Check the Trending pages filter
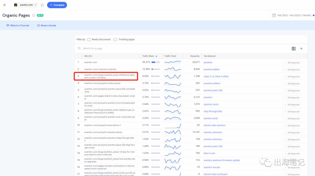The height and width of the screenshot is (176, 315). (x=115, y=40)
